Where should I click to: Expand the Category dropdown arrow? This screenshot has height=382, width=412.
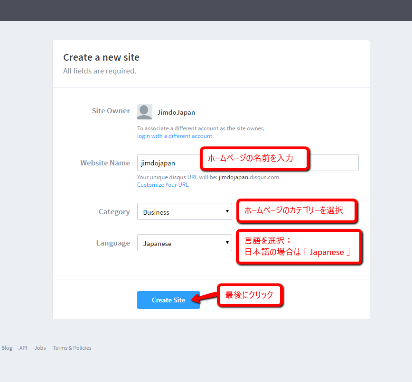(226, 211)
